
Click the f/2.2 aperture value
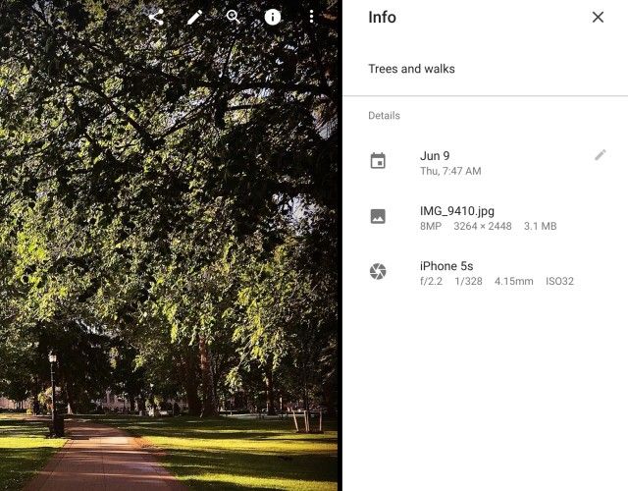(431, 282)
